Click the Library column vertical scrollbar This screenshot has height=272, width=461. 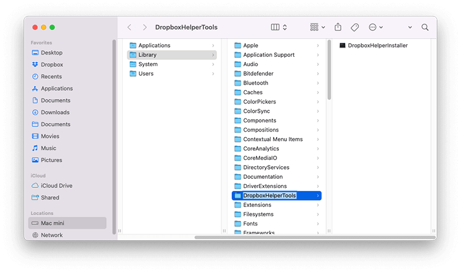click(x=329, y=70)
